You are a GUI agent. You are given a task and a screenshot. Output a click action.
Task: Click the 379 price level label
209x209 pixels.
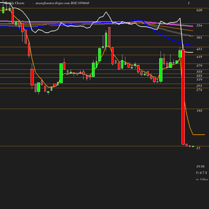tap(199, 66)
